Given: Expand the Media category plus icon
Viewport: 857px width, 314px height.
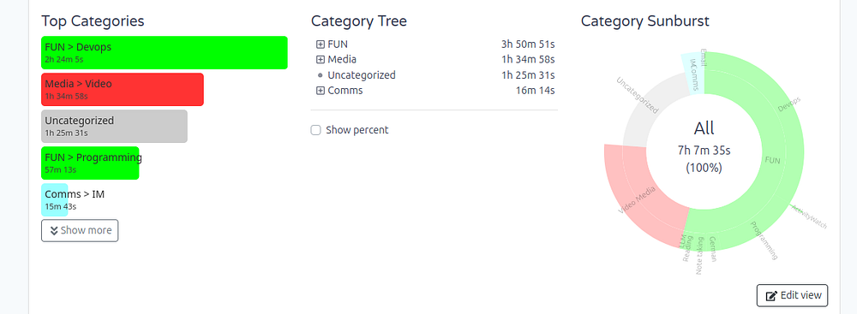Looking at the screenshot, I should [321, 60].
